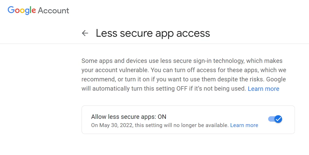The width and height of the screenshot is (309, 155).
Task: Go back using the left arrow
Action: point(85,33)
